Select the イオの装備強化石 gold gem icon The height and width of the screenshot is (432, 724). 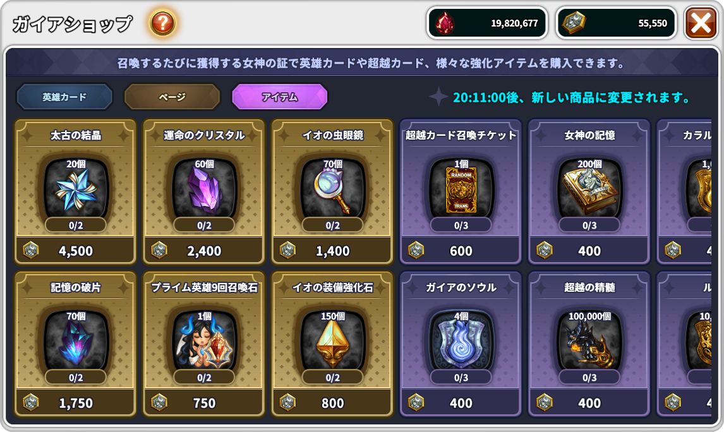point(332,342)
